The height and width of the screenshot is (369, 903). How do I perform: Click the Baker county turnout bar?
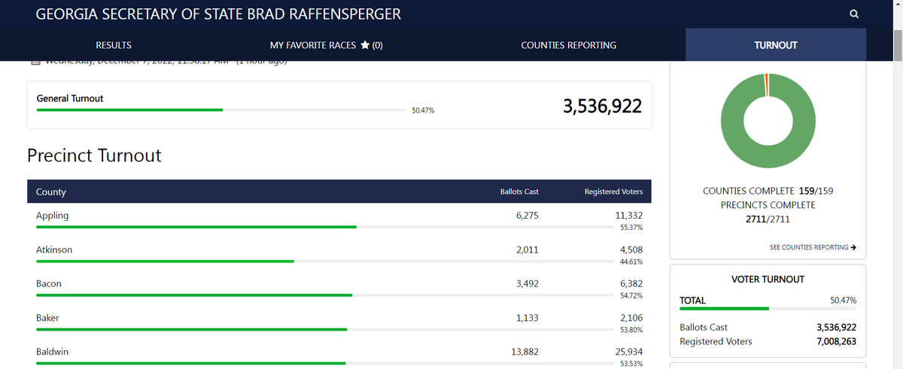[324, 329]
